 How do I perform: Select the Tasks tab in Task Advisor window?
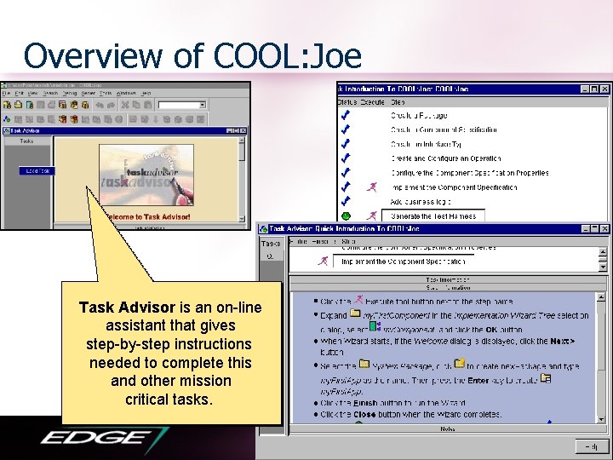[x=26, y=141]
